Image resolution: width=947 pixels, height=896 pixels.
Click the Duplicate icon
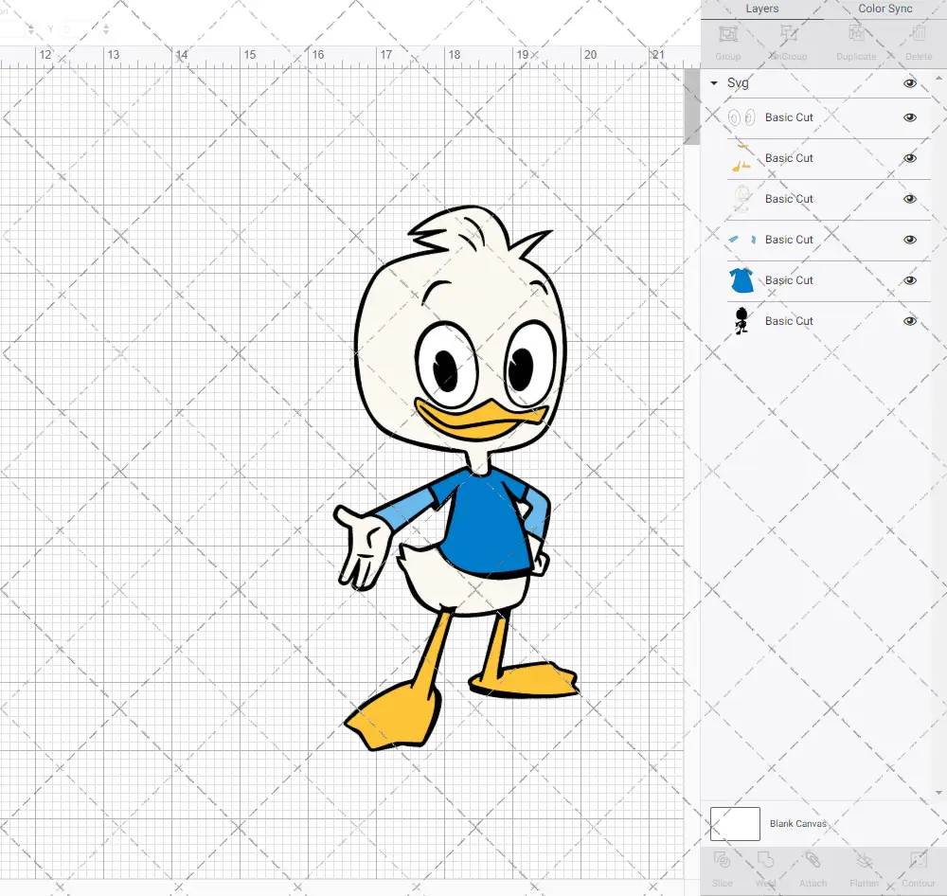pos(856,34)
